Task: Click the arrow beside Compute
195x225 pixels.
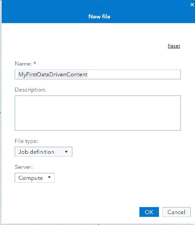Action: [x=49, y=178]
